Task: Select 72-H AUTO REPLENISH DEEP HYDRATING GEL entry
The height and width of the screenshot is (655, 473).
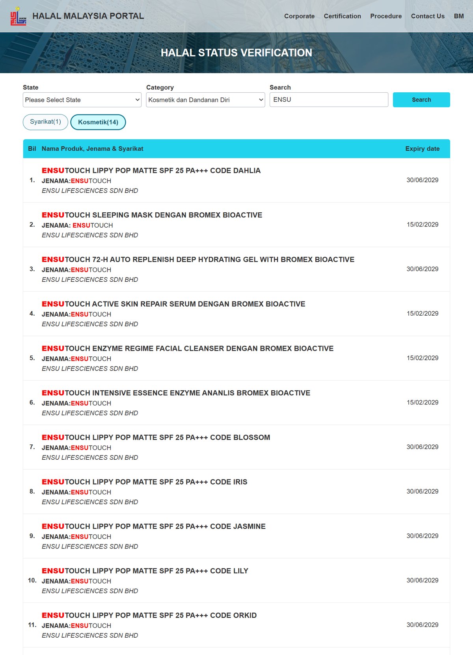Action: point(198,260)
